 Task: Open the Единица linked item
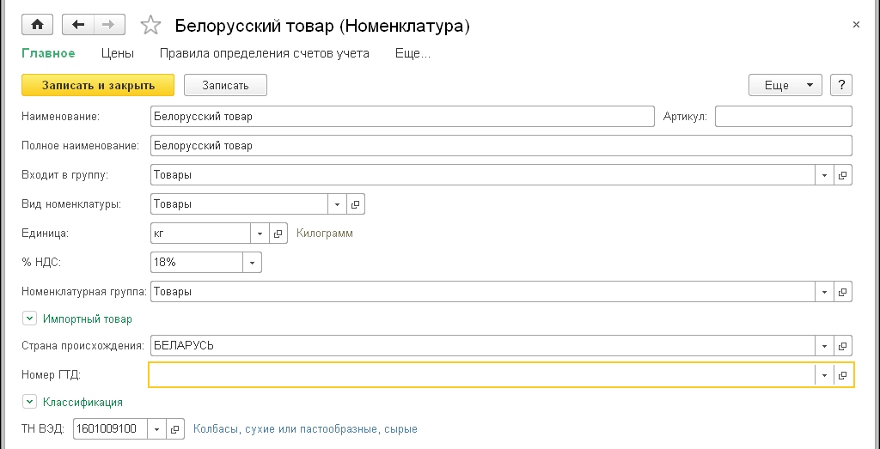[278, 234]
